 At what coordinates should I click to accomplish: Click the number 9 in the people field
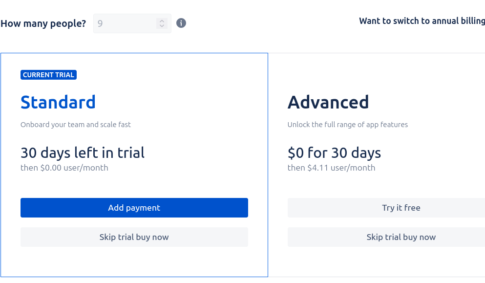click(x=100, y=23)
